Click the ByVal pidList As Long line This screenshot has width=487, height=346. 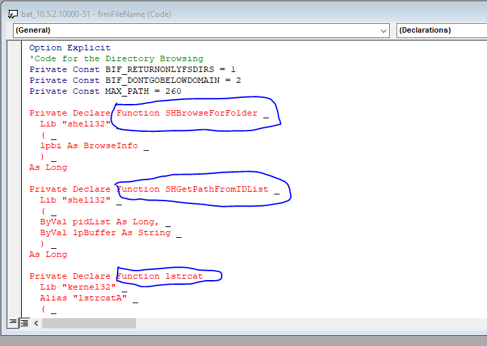point(105,222)
